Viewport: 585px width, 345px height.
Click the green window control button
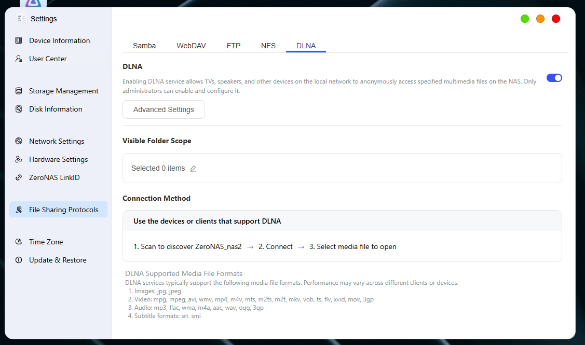tap(525, 19)
